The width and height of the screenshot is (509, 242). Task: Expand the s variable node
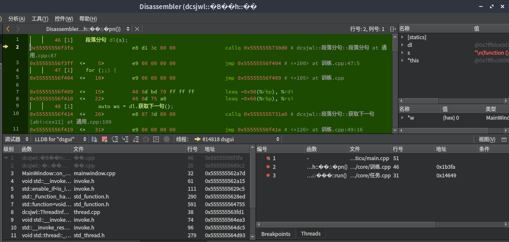402,53
